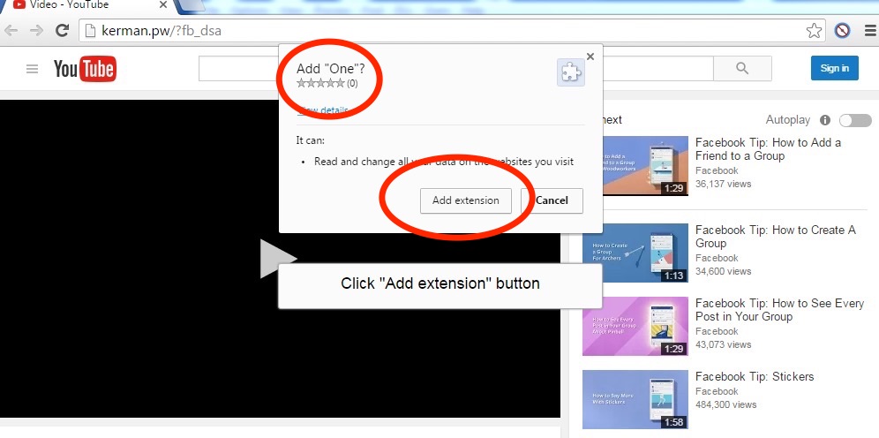
Task: Click 'Facebook' channel under Stickers video
Action: (x=717, y=391)
